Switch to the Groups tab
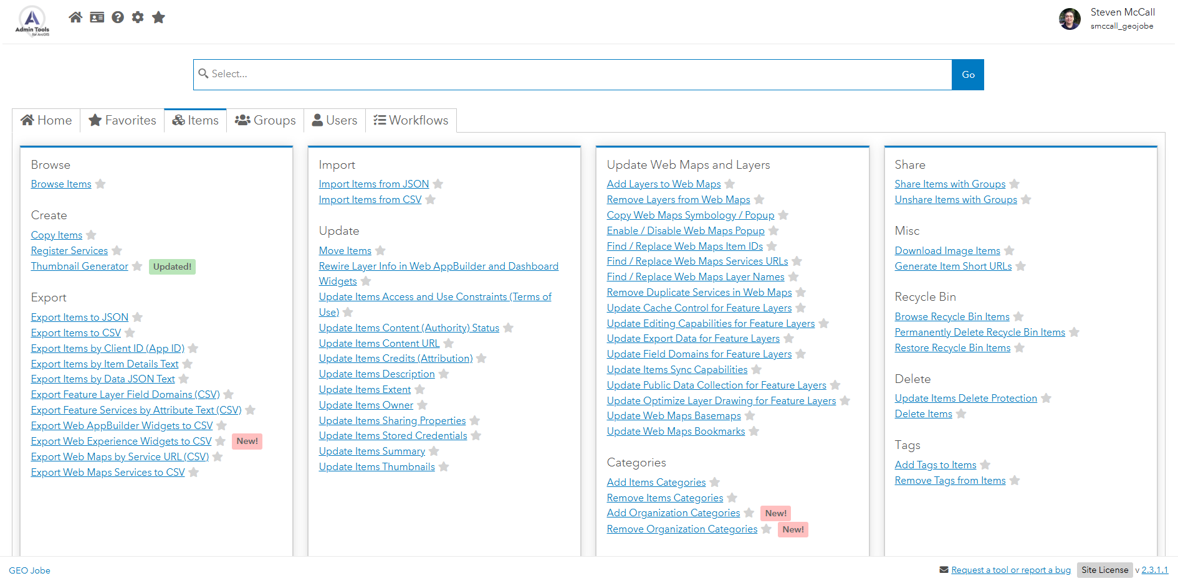Screen dimensions: 1178x581 tap(265, 120)
